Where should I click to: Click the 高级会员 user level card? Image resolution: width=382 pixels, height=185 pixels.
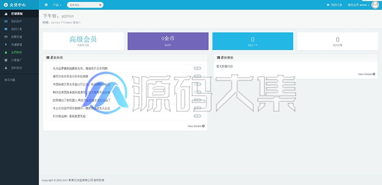click(x=83, y=41)
